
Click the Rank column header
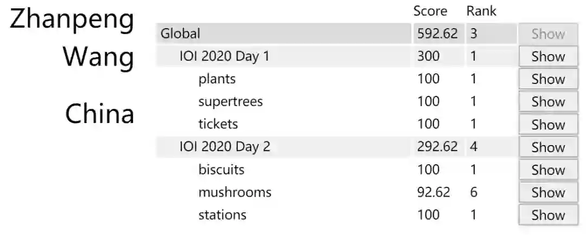point(481,11)
